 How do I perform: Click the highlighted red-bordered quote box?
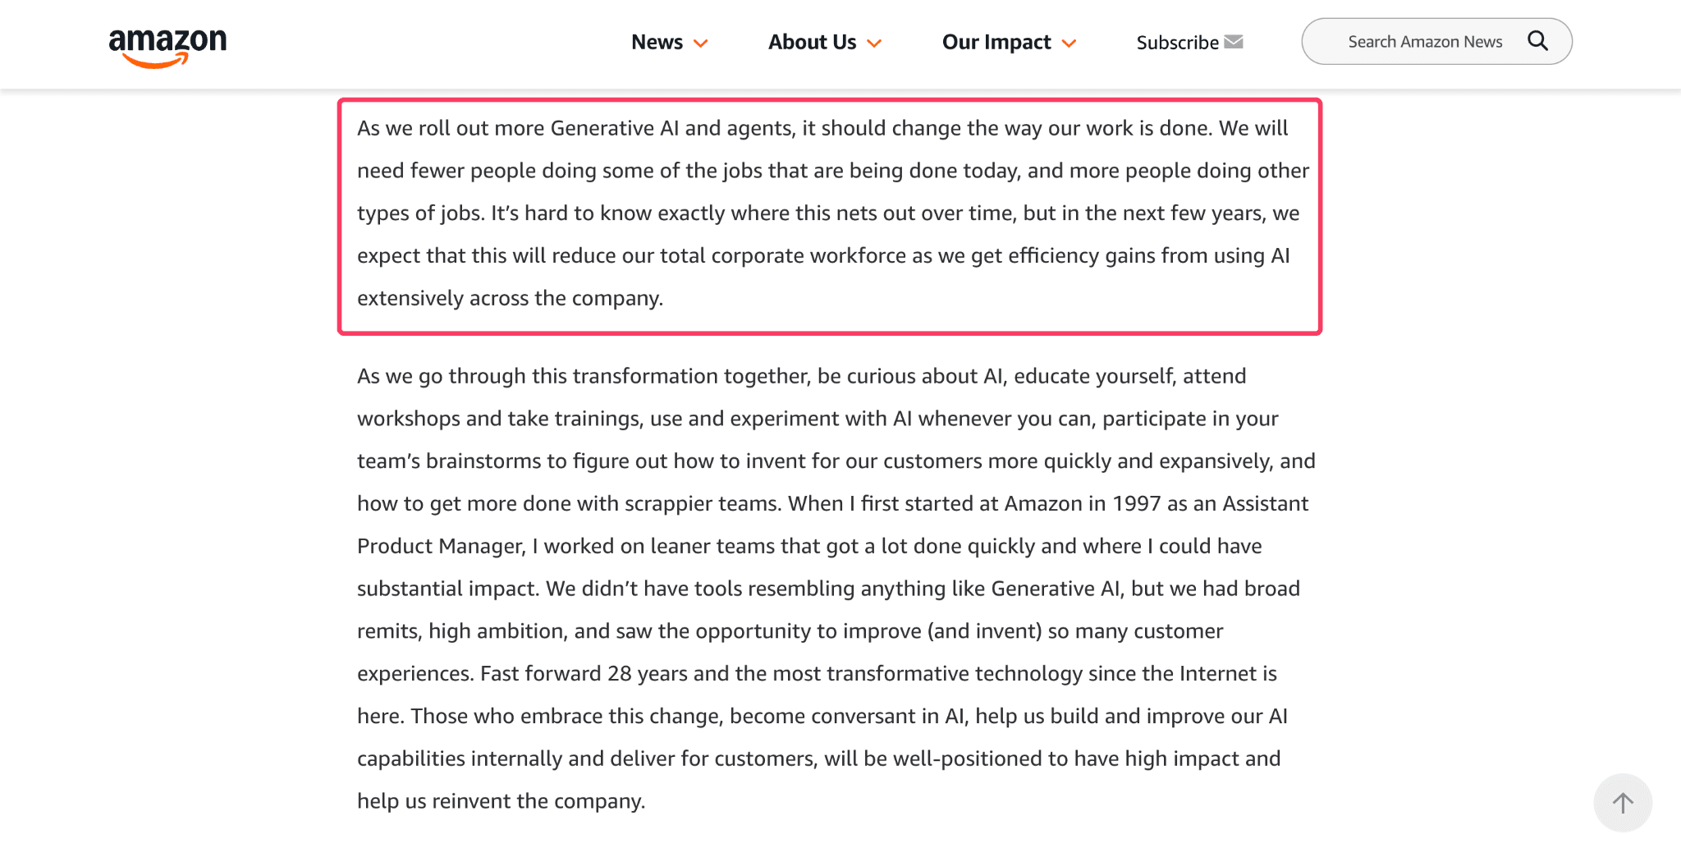829,215
